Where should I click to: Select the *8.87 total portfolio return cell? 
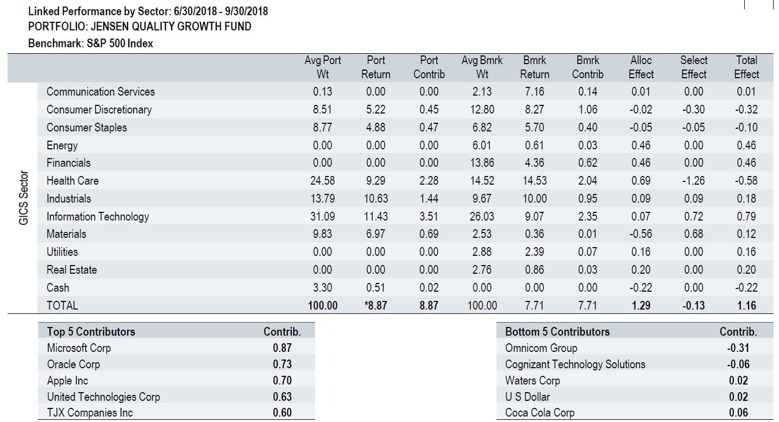[x=375, y=306]
